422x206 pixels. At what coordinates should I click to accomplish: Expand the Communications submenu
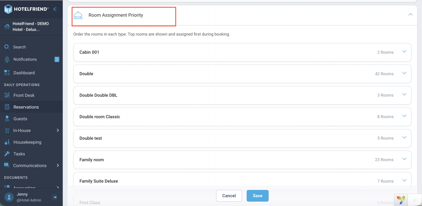click(x=58, y=165)
